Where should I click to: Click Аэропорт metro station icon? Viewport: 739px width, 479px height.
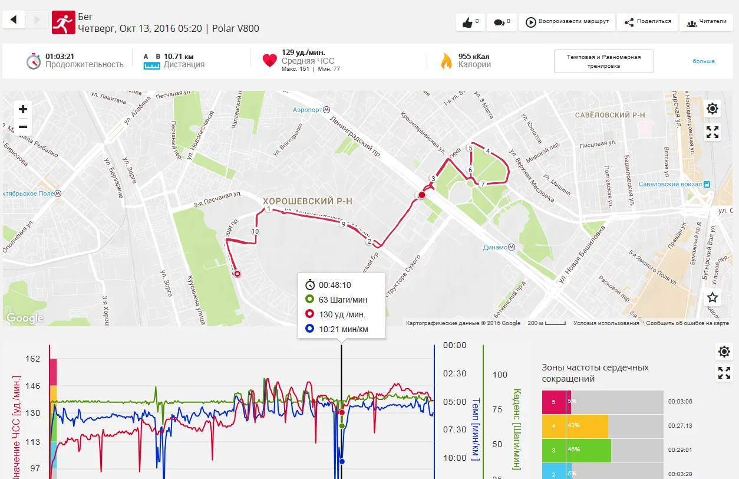point(327,110)
